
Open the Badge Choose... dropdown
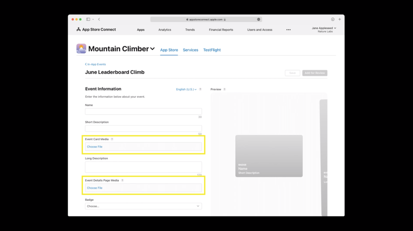coord(143,206)
